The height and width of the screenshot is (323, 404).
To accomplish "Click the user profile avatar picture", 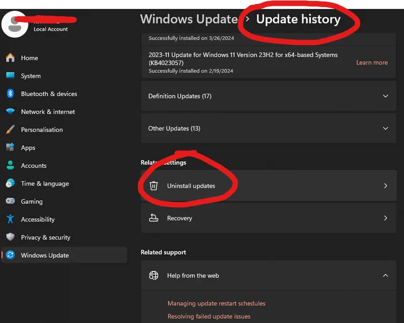I will (15, 24).
